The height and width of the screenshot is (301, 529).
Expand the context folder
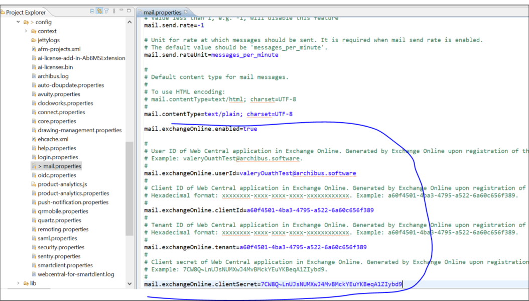click(26, 31)
